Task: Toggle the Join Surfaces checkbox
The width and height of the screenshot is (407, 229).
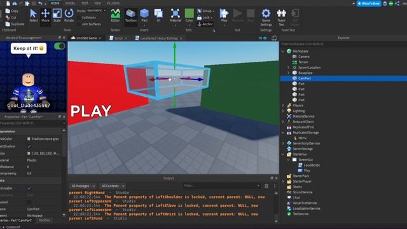Action: click(79, 24)
